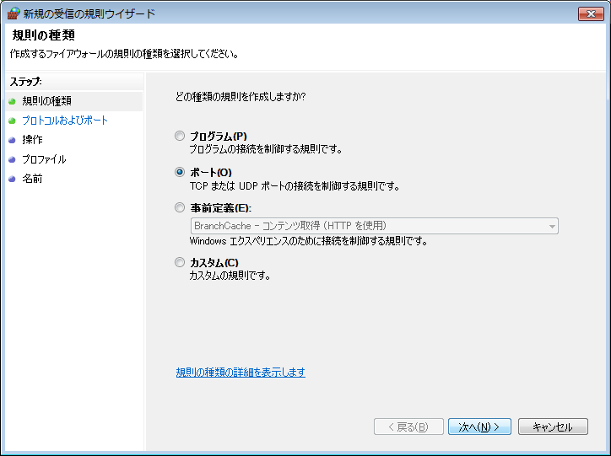Open 規則の種類の詳細を表示します help link

tap(241, 373)
